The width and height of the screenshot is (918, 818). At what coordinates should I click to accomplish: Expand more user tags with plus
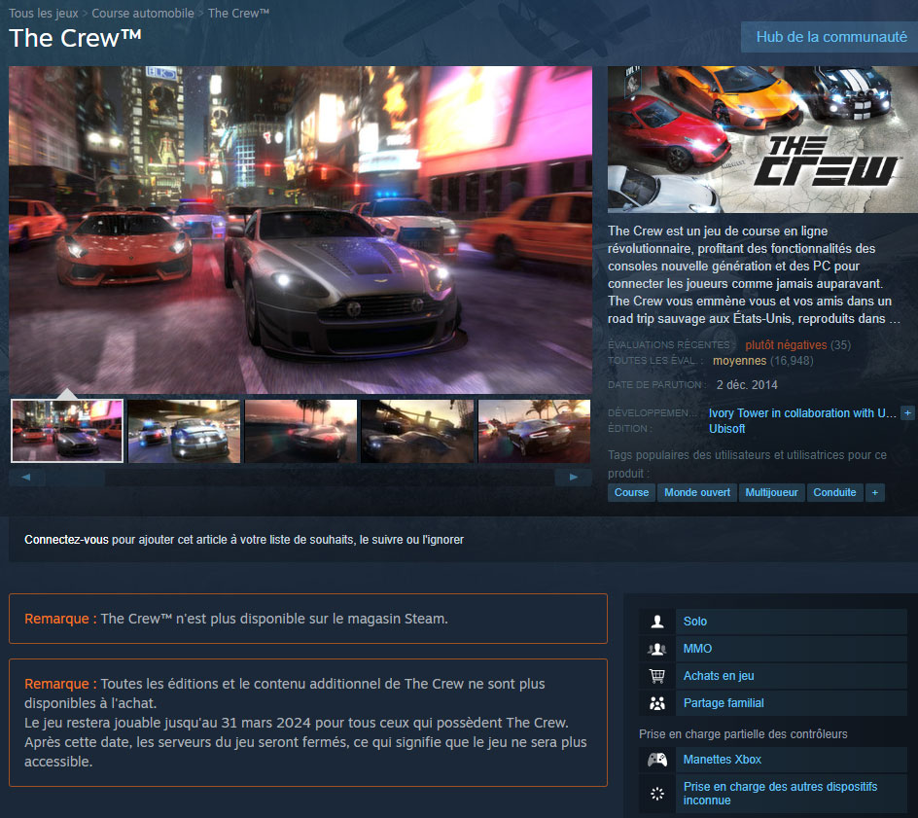click(874, 492)
